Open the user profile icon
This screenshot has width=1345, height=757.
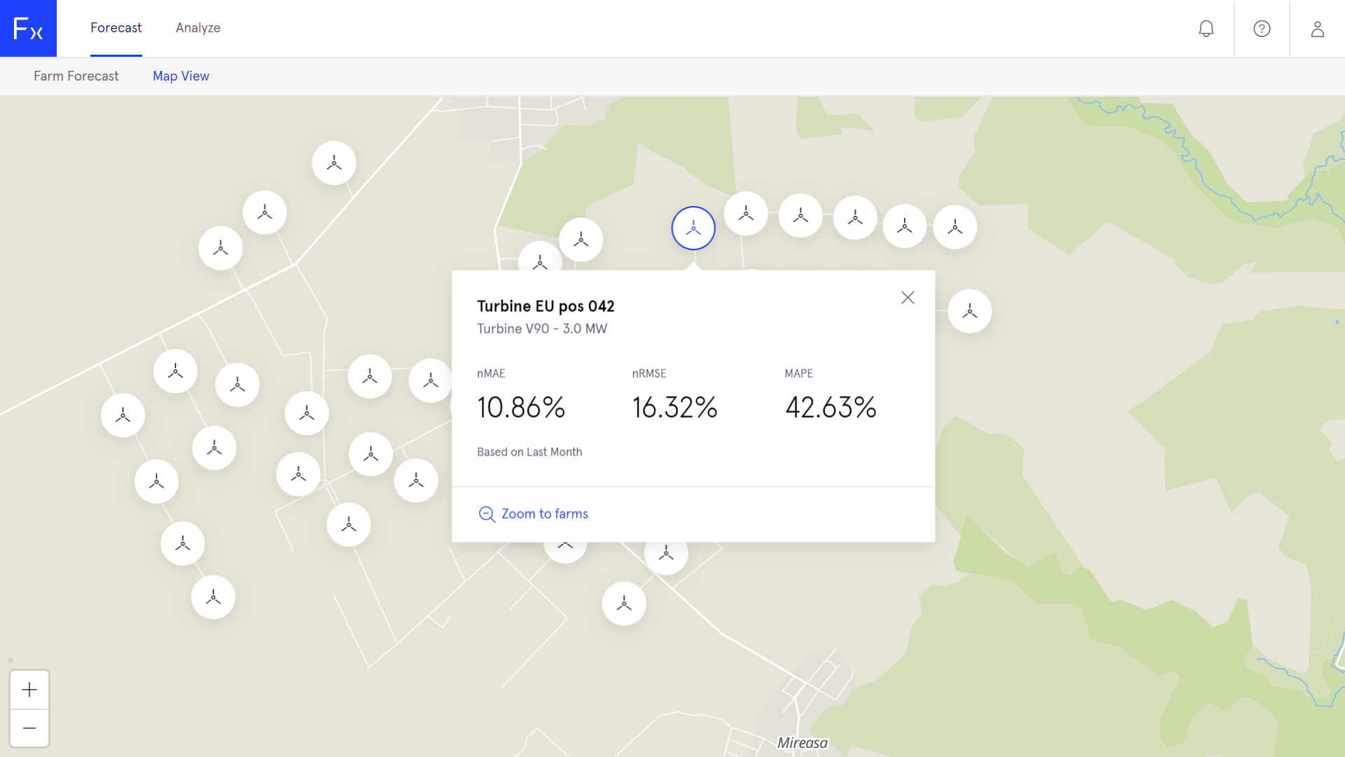(x=1317, y=29)
